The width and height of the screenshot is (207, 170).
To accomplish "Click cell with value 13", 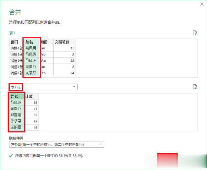I will click(x=64, y=61).
